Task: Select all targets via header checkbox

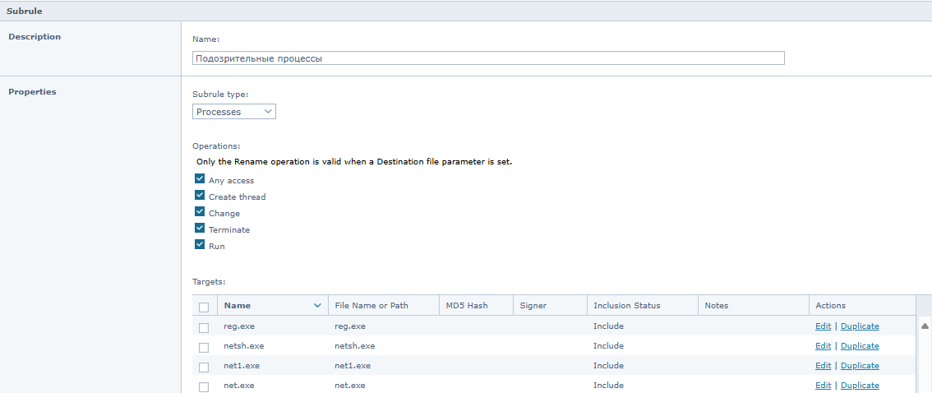Action: tap(204, 307)
